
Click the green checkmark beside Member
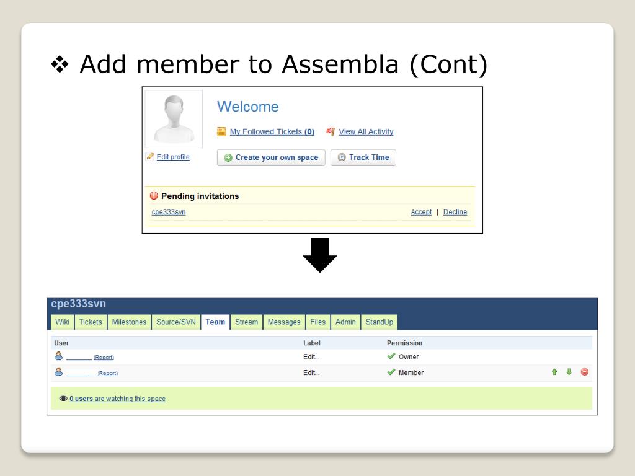tap(391, 372)
